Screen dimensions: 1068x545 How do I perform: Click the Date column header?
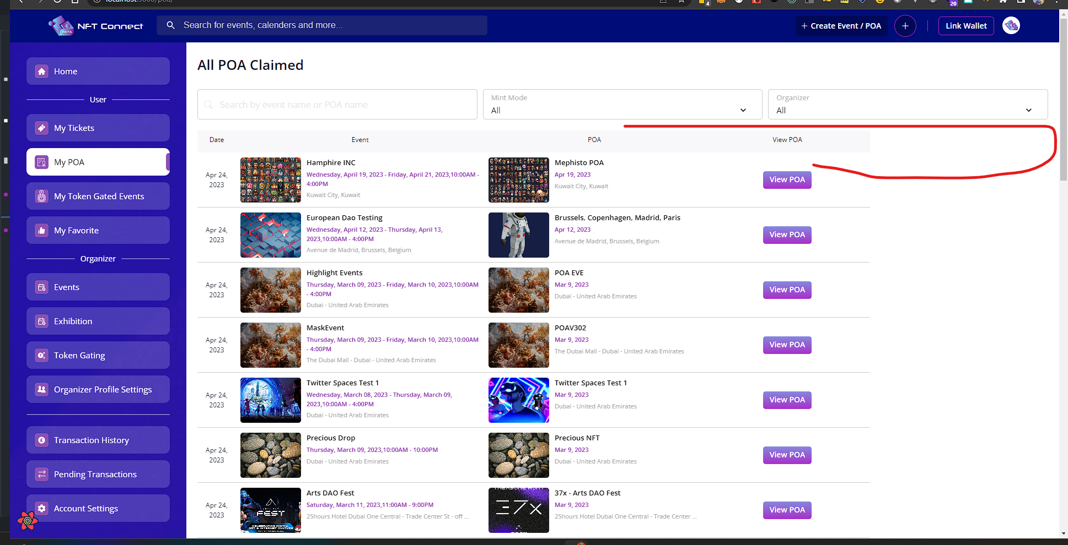[217, 140]
